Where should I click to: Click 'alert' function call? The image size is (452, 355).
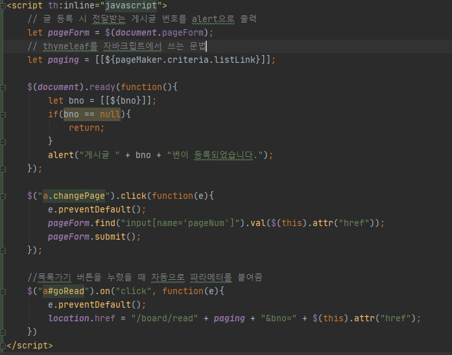[61, 155]
